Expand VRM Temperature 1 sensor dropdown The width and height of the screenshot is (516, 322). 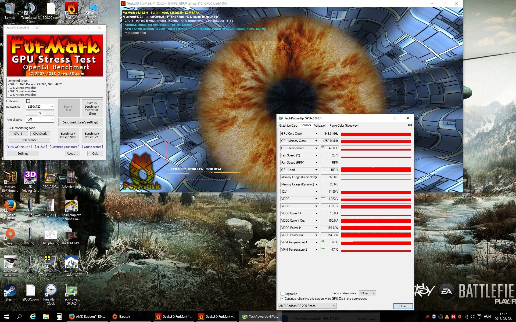pyautogui.click(x=316, y=242)
